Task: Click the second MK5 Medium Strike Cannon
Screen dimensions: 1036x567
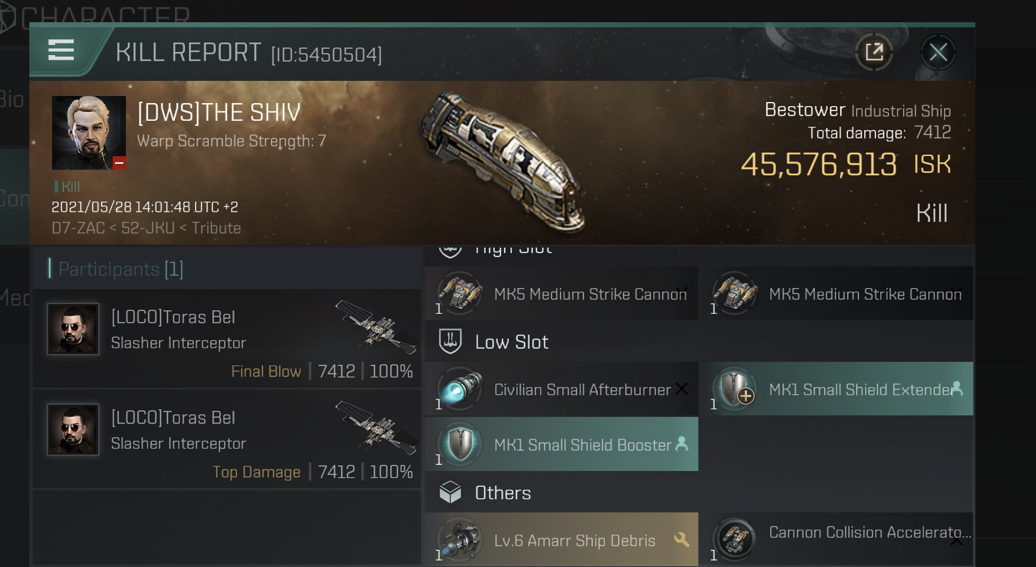Action: (x=839, y=294)
